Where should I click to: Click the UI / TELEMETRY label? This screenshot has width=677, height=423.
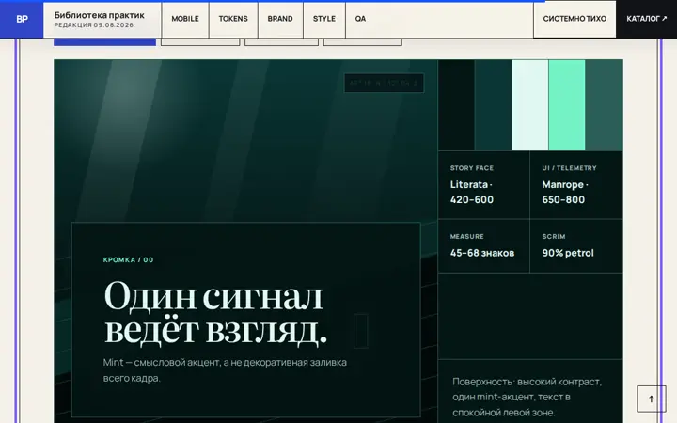pyautogui.click(x=569, y=168)
